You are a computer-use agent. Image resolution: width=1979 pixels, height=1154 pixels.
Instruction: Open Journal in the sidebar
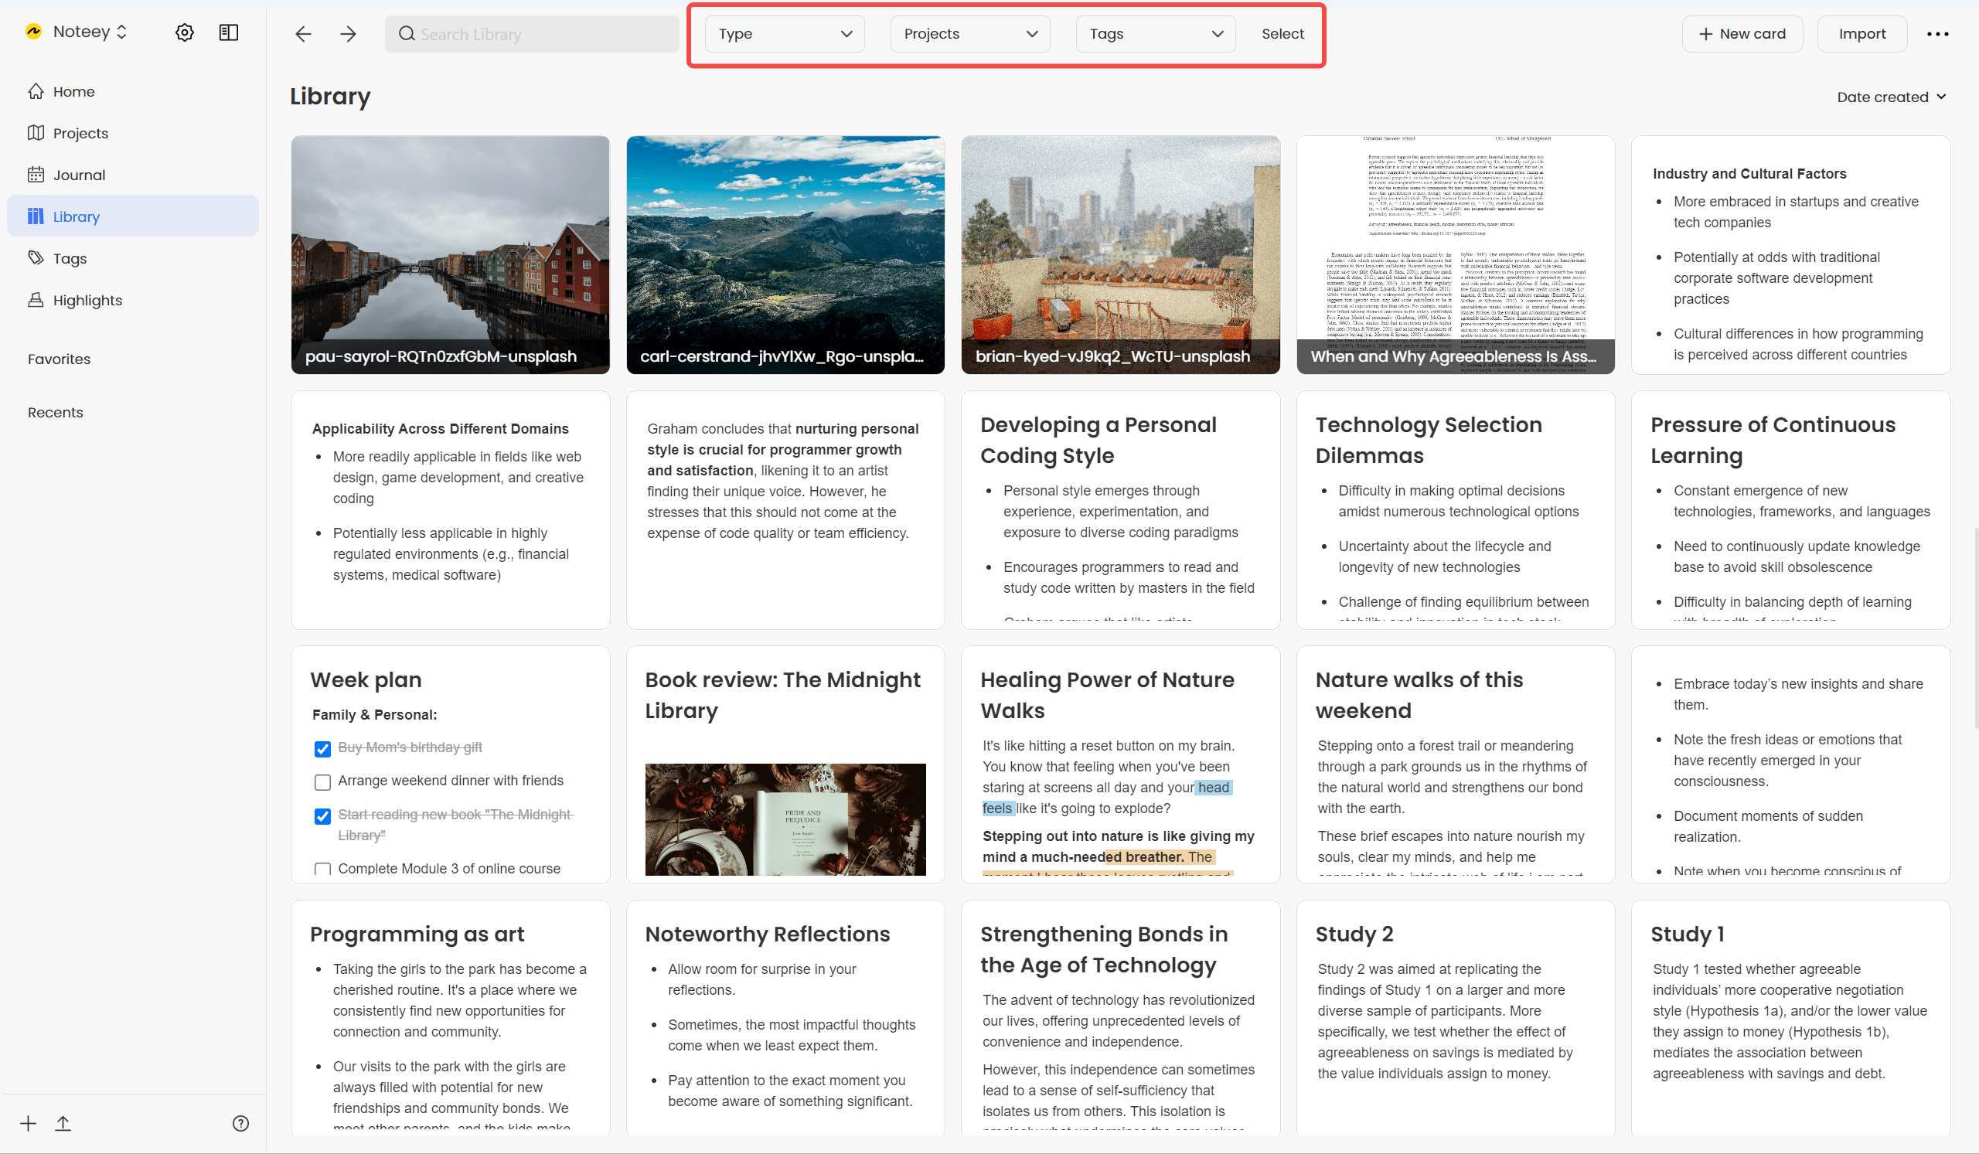[x=79, y=175]
